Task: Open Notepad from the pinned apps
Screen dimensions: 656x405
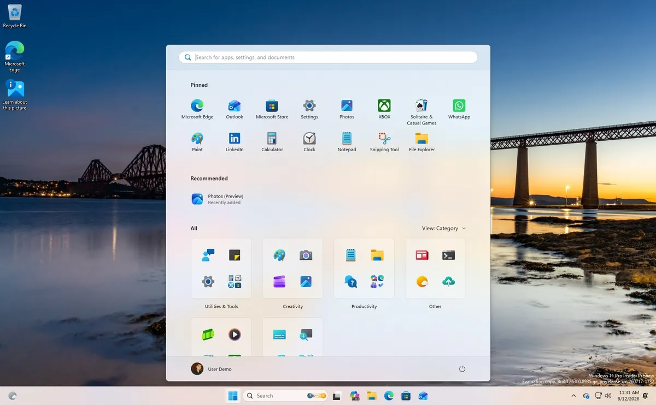Action: [347, 142]
